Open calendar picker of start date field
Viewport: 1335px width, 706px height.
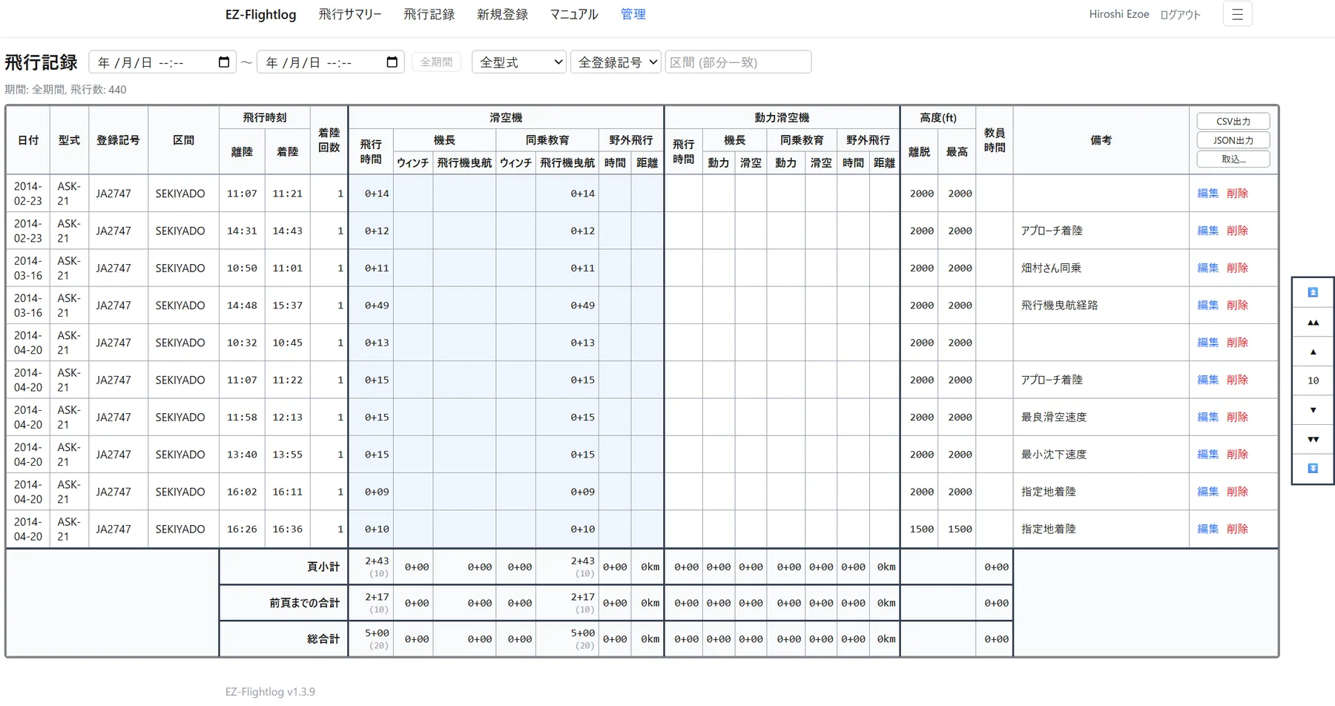point(224,62)
